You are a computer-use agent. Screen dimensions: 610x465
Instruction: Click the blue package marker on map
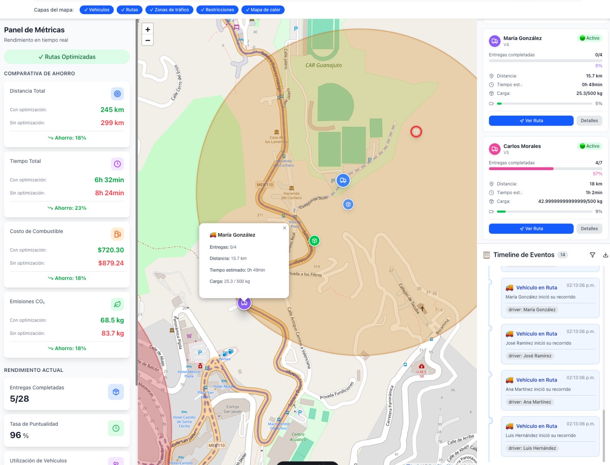[348, 204]
